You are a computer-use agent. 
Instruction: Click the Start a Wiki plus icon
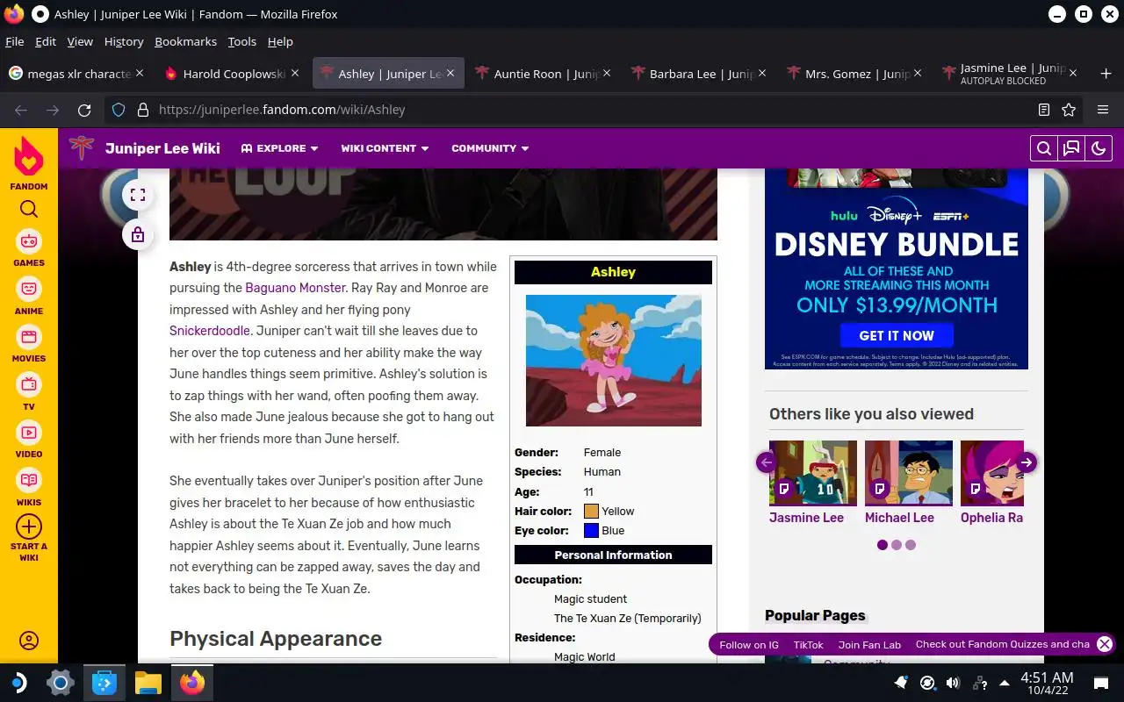(x=29, y=526)
